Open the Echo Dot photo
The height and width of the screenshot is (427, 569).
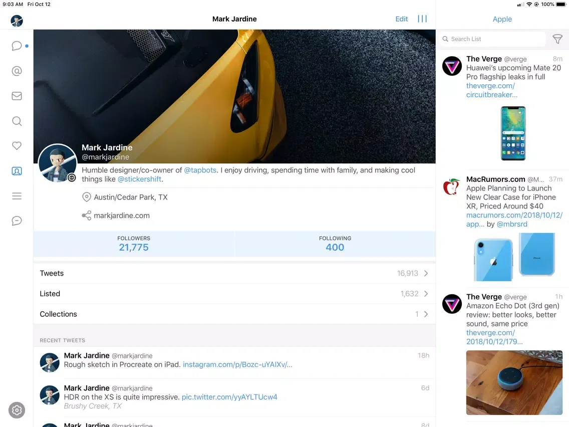point(514,383)
